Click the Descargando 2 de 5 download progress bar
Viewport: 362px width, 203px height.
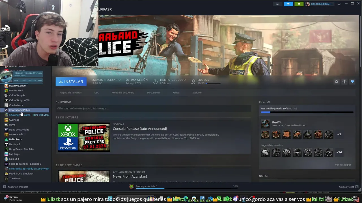click(x=187, y=188)
